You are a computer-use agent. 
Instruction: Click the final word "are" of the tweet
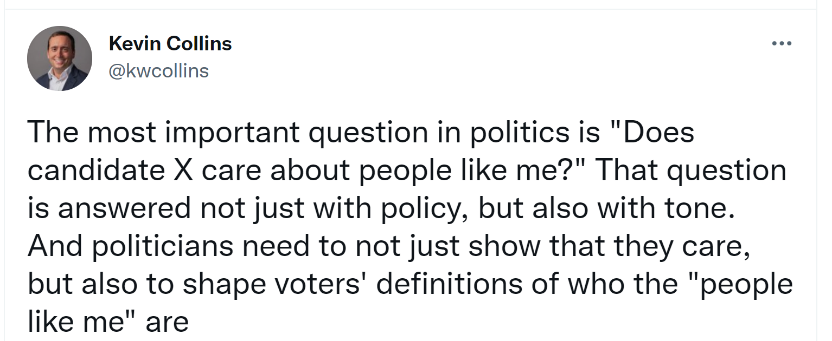tap(167, 323)
